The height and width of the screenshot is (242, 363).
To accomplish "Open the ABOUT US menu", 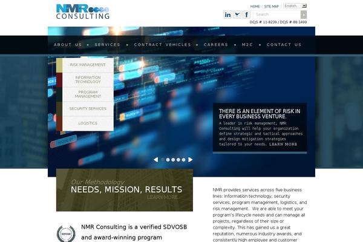I will 68,44.
